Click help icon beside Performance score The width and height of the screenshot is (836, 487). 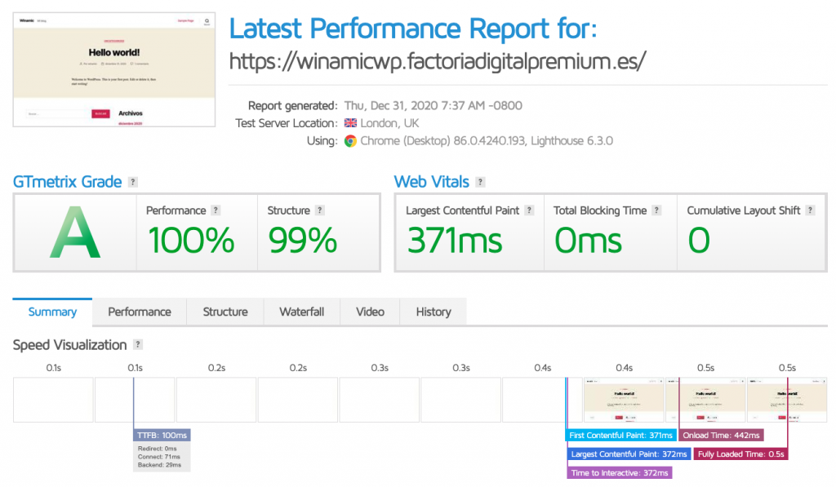coord(216,210)
